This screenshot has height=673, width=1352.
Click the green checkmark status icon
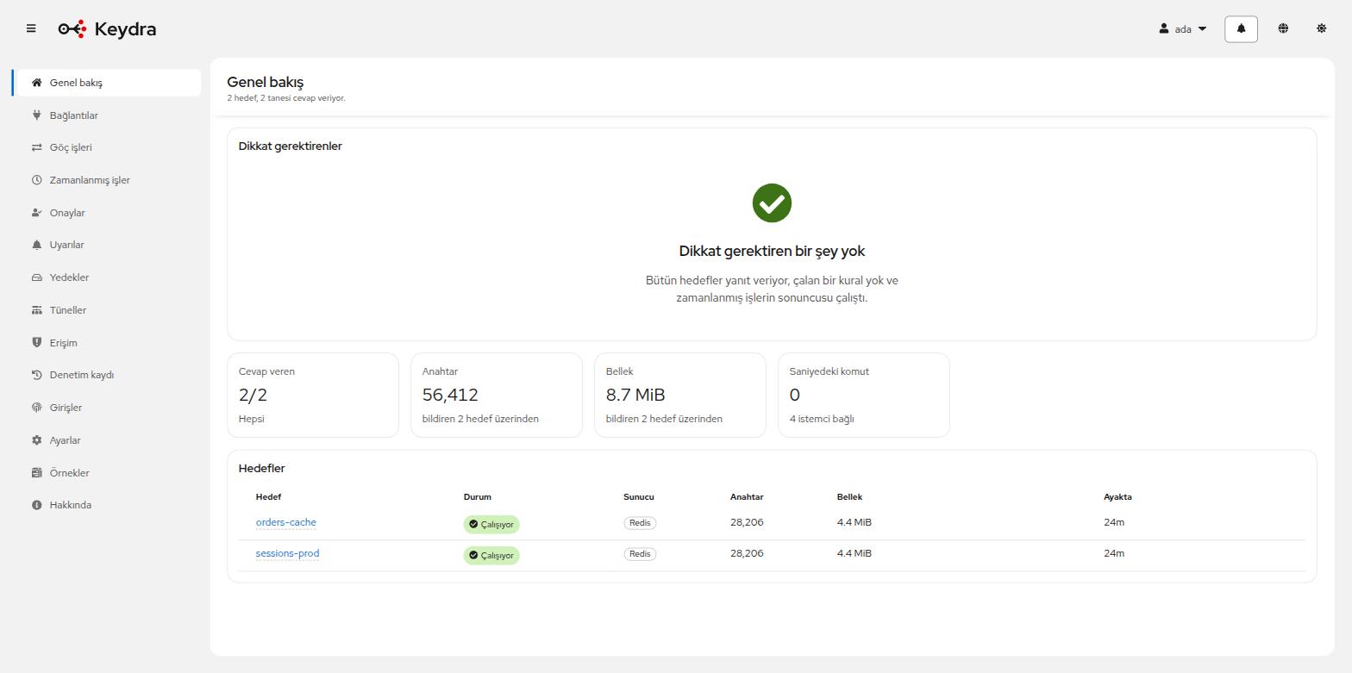click(x=772, y=203)
